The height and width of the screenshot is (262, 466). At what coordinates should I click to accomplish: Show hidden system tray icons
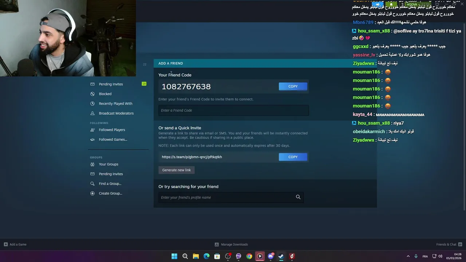(408, 256)
